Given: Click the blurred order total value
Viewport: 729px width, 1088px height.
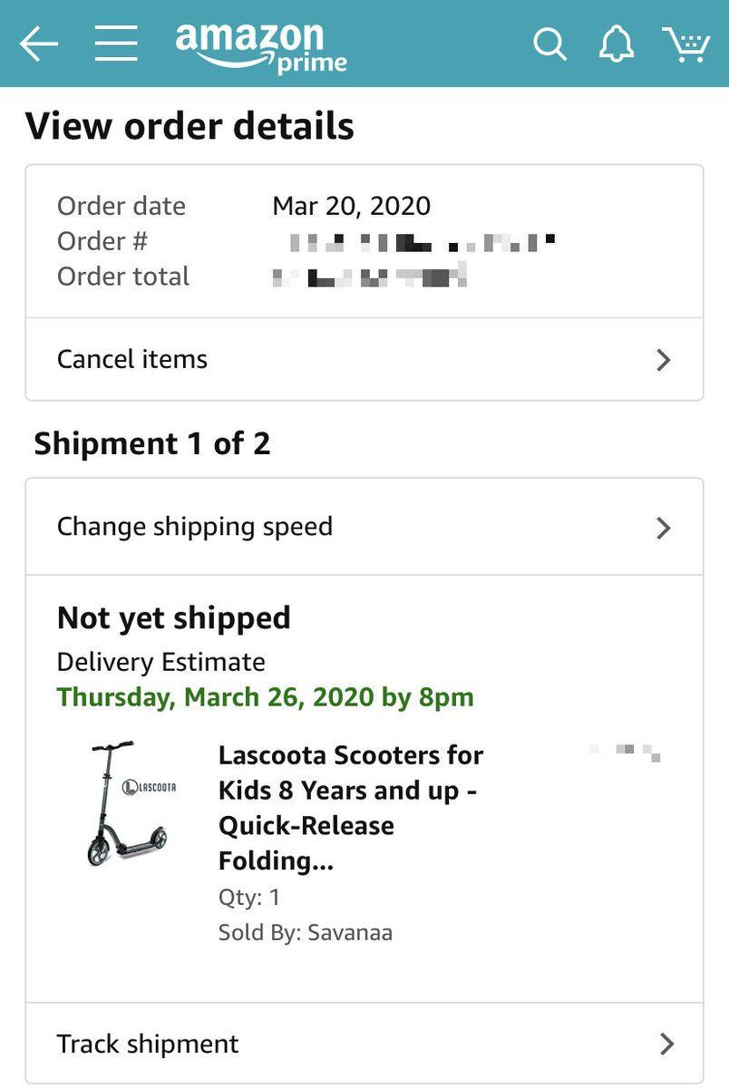Looking at the screenshot, I should (370, 277).
